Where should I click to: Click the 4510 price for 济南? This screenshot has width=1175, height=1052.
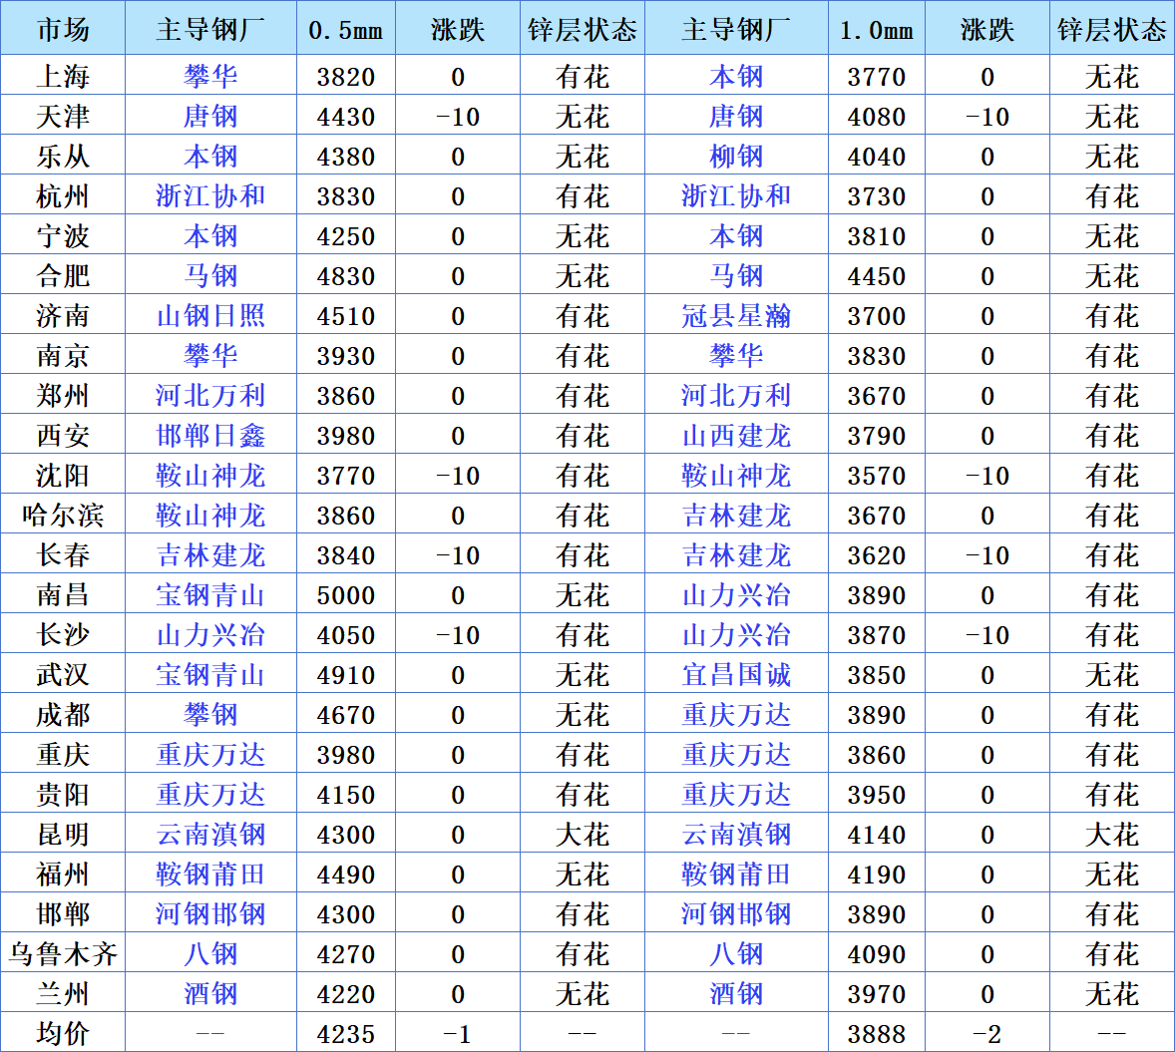[345, 315]
